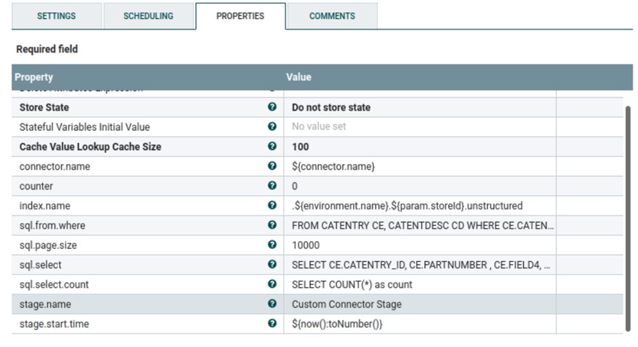Click help icon beside counter property
The image size is (638, 347).
[x=272, y=186]
